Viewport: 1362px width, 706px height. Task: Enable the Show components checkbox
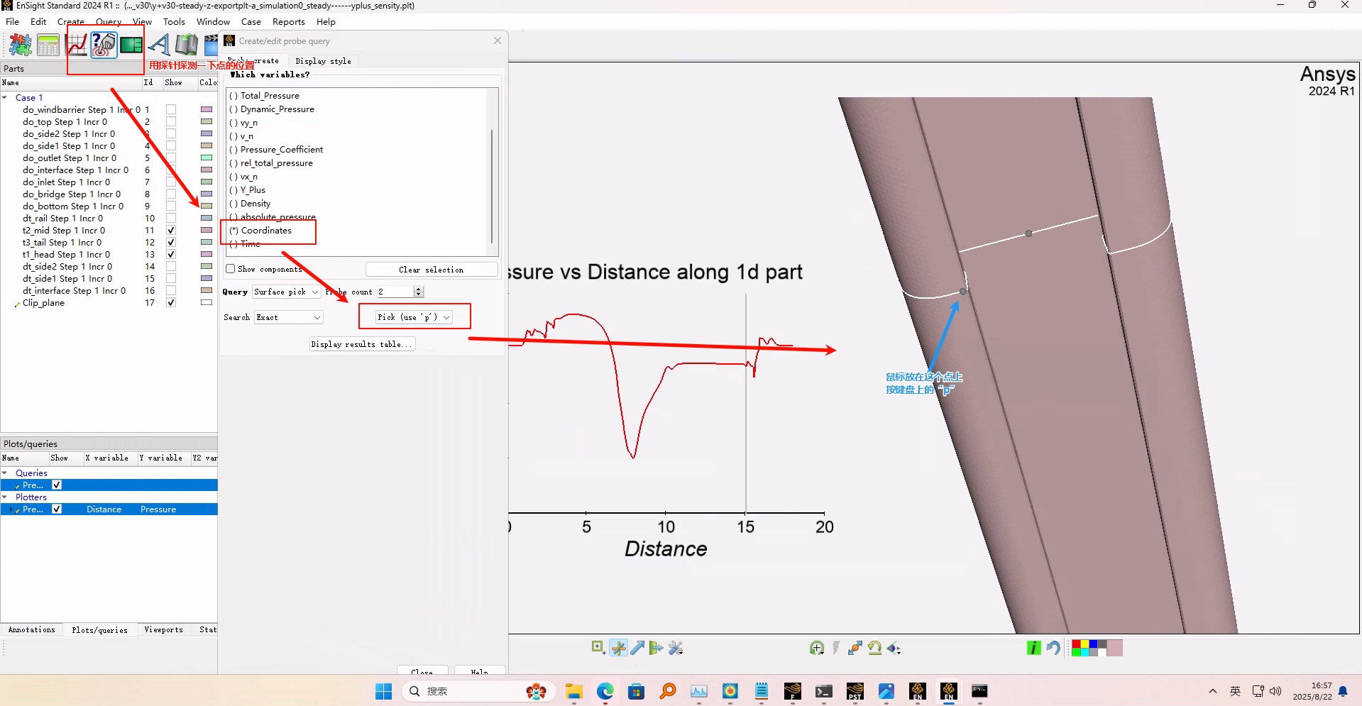tap(231, 269)
